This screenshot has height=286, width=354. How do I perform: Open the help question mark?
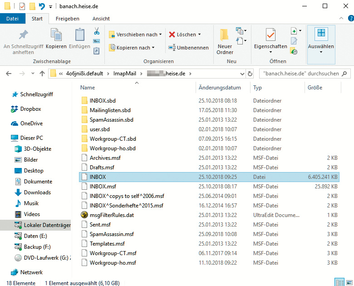(x=351, y=19)
